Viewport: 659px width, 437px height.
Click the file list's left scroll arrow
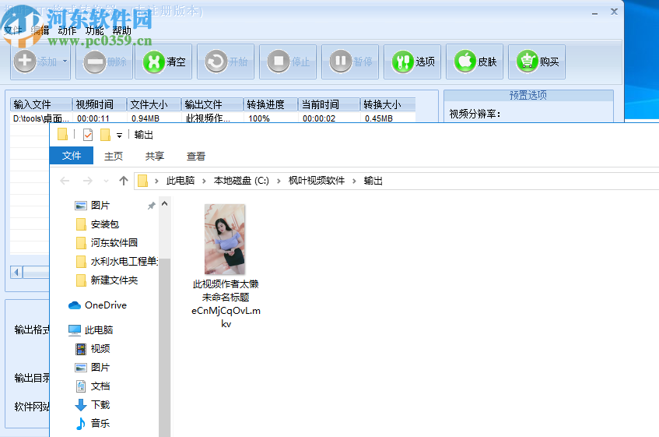pyautogui.click(x=16, y=272)
